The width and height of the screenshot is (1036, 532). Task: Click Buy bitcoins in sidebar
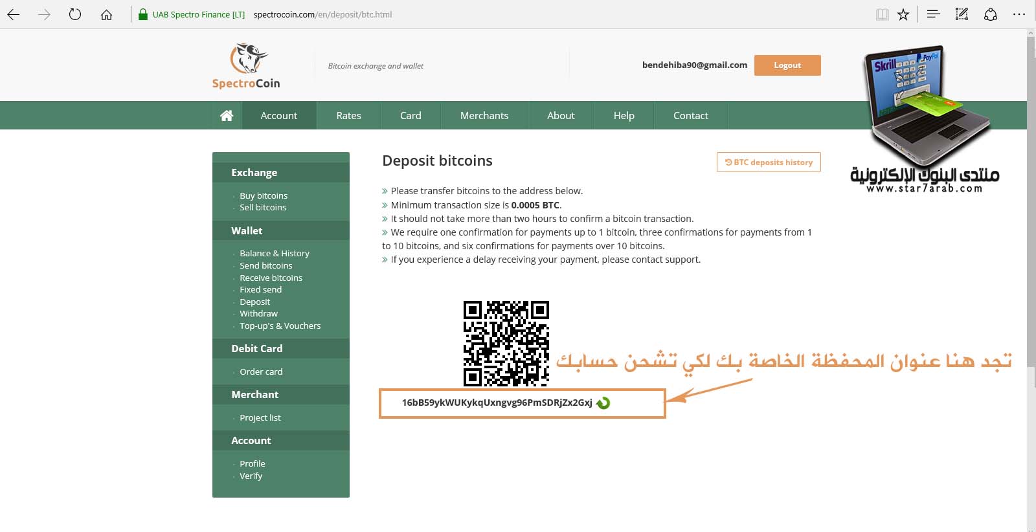coord(264,195)
